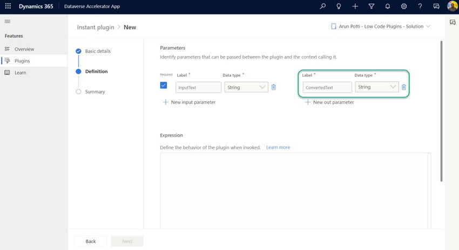Open the notifications bell

(388, 6)
